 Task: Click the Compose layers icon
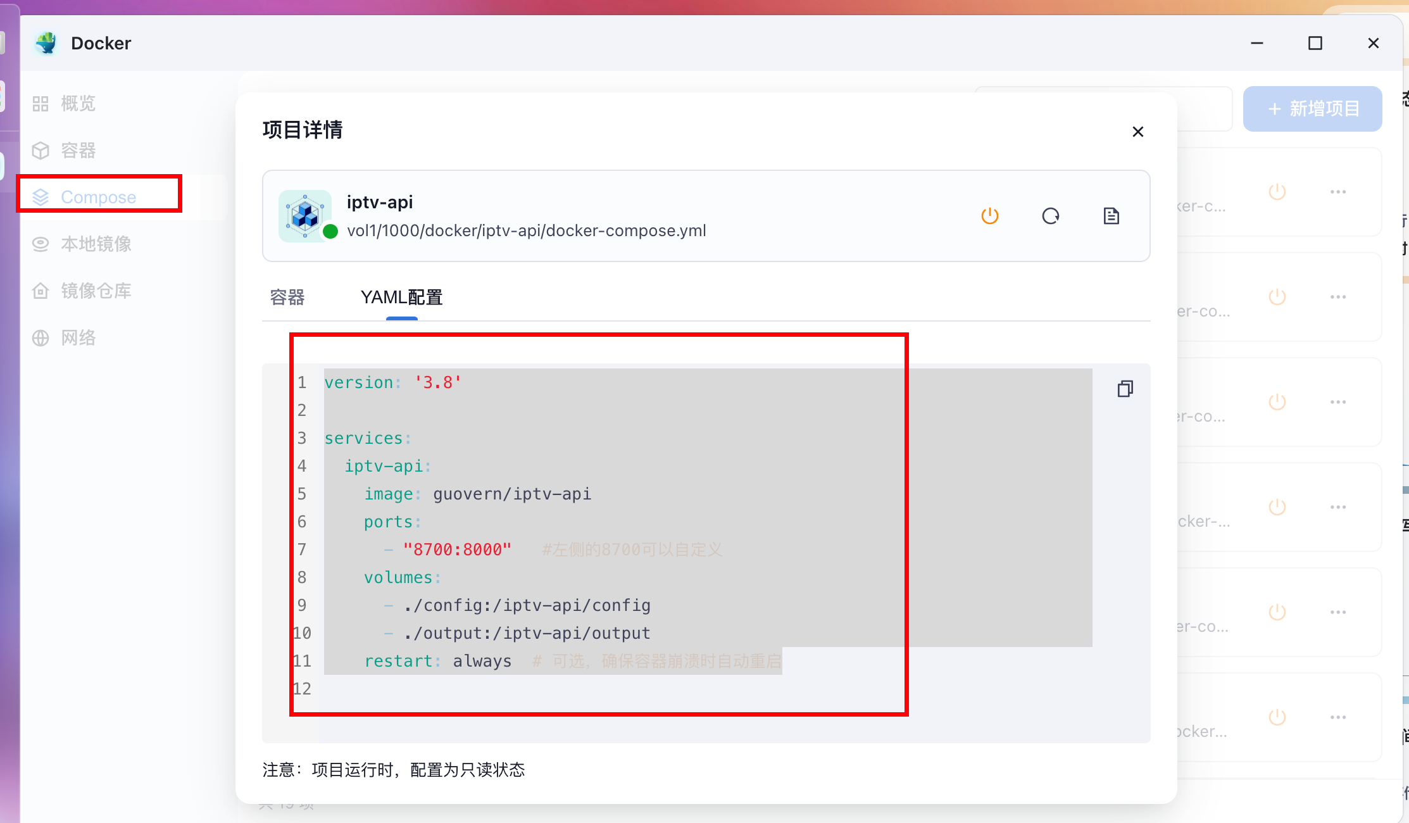point(41,198)
